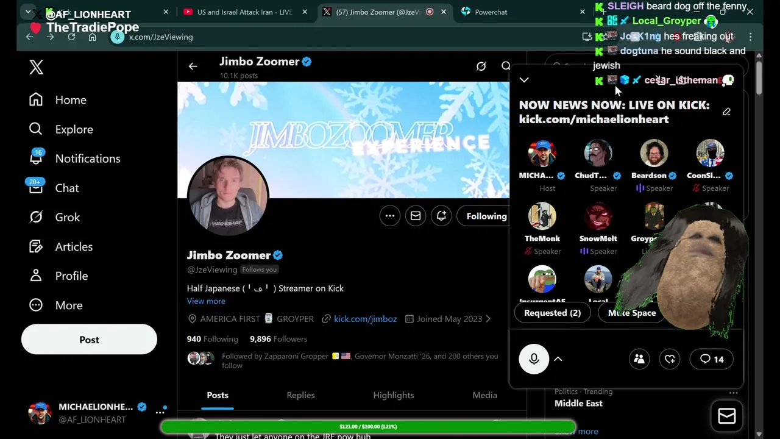
Task: Collapse the Space panel chevron
Action: [x=524, y=80]
